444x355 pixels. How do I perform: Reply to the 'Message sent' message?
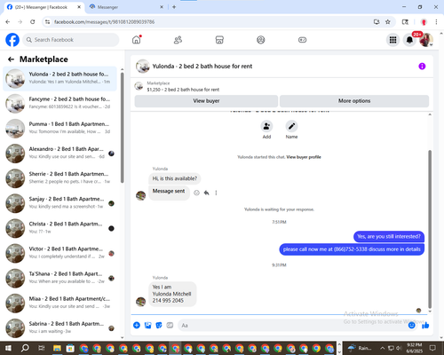coord(207,193)
